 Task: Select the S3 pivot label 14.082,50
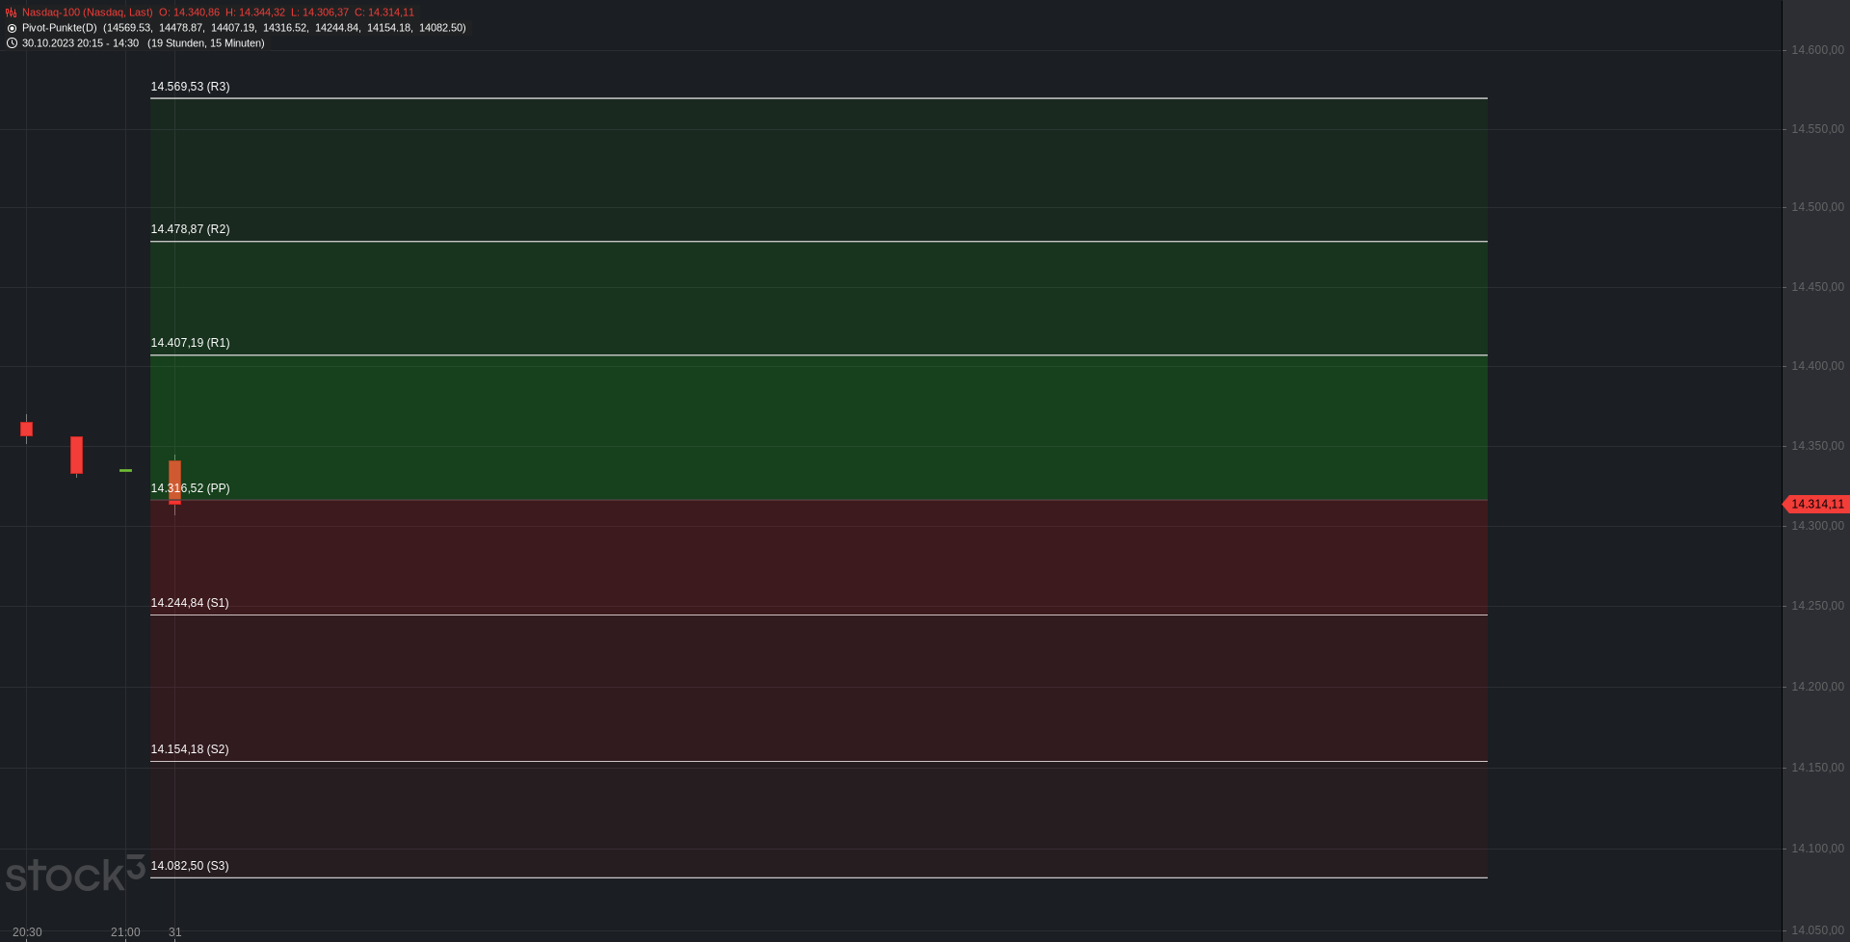tap(190, 866)
